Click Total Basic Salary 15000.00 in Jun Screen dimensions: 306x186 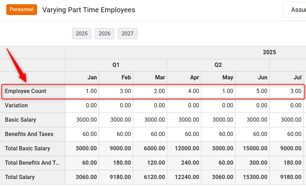(252, 149)
